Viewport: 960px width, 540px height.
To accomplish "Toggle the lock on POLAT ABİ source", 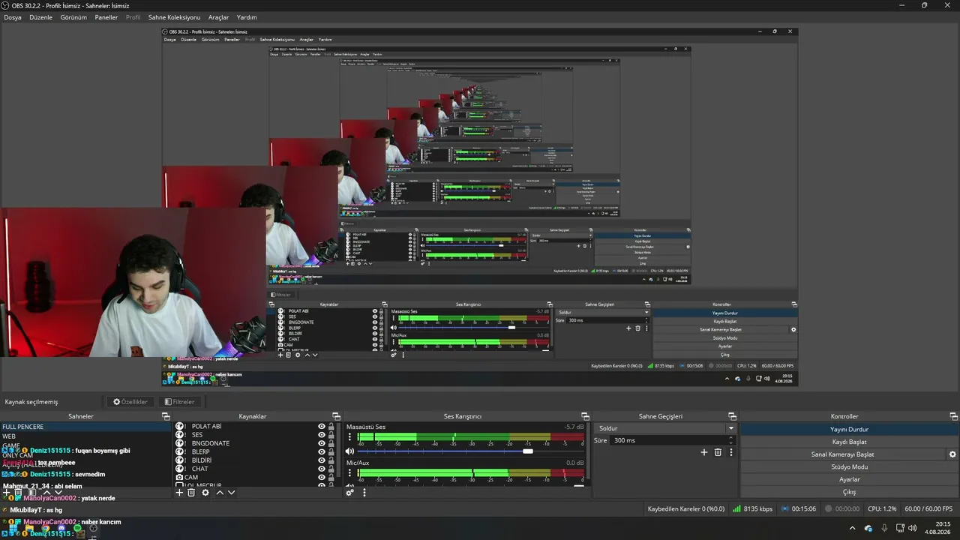I will (331, 426).
